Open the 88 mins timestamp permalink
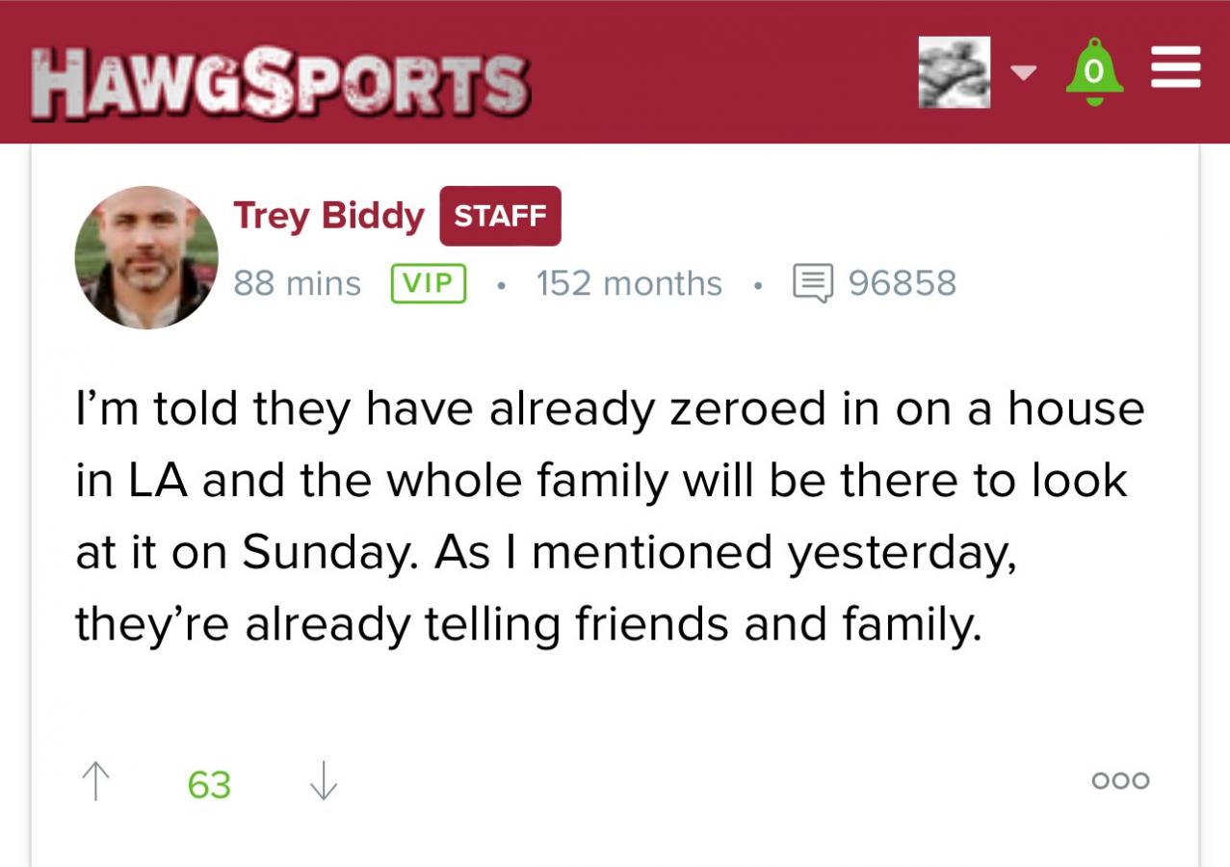1230x867 pixels. pyautogui.click(x=297, y=283)
